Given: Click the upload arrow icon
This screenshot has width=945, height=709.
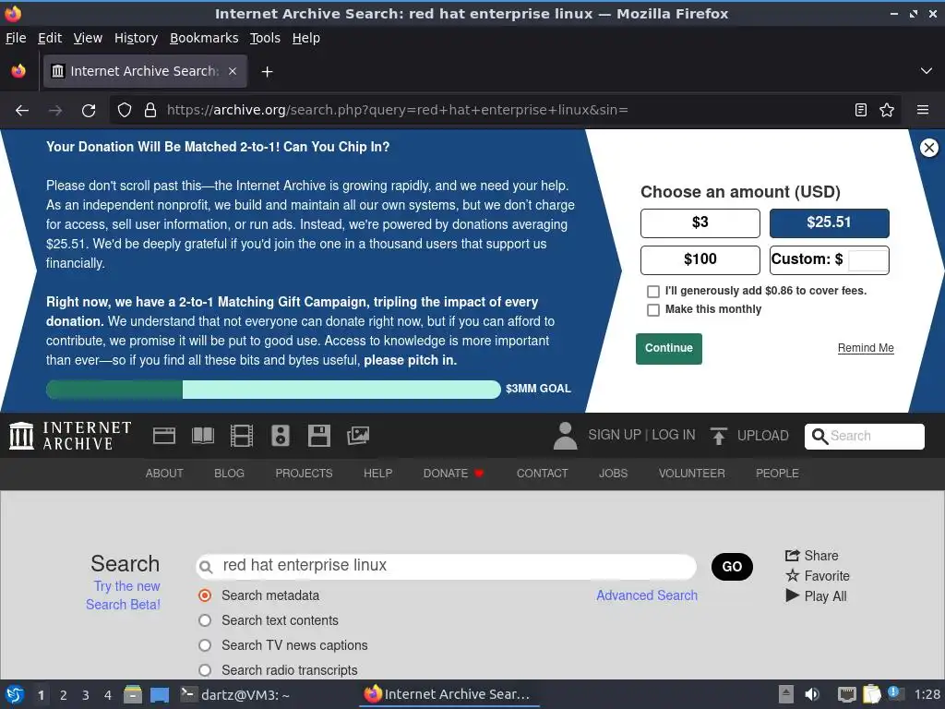Looking at the screenshot, I should point(718,436).
